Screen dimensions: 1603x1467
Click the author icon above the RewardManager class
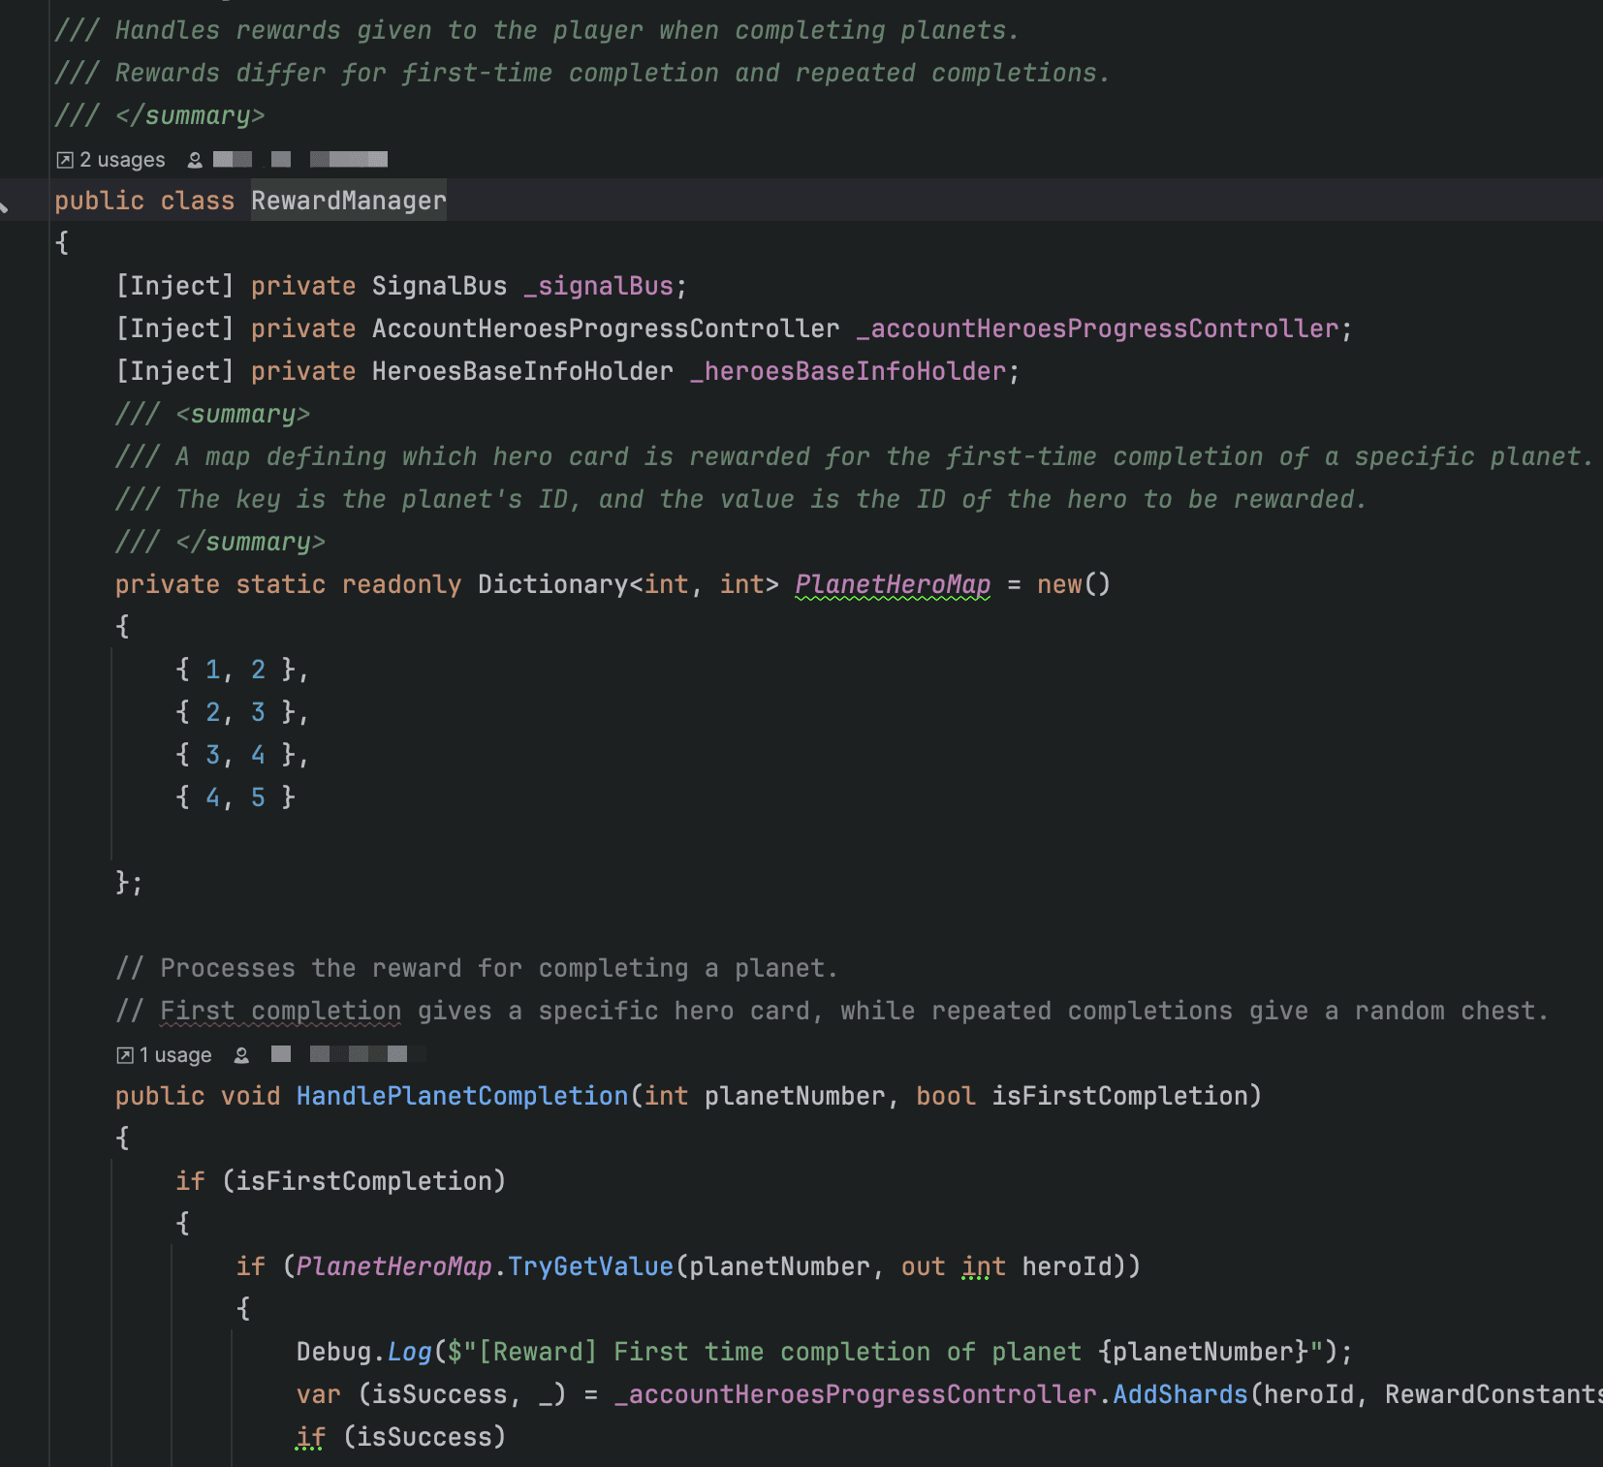[195, 160]
